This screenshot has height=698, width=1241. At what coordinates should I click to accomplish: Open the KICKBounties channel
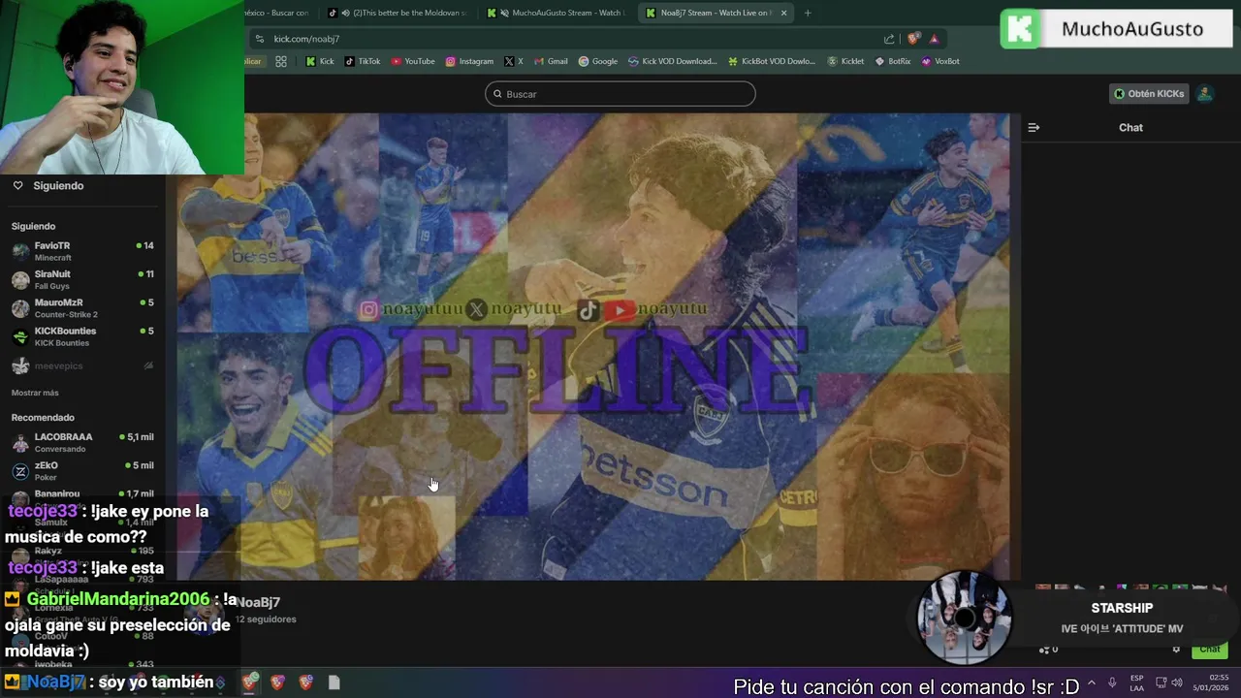pyautogui.click(x=82, y=336)
